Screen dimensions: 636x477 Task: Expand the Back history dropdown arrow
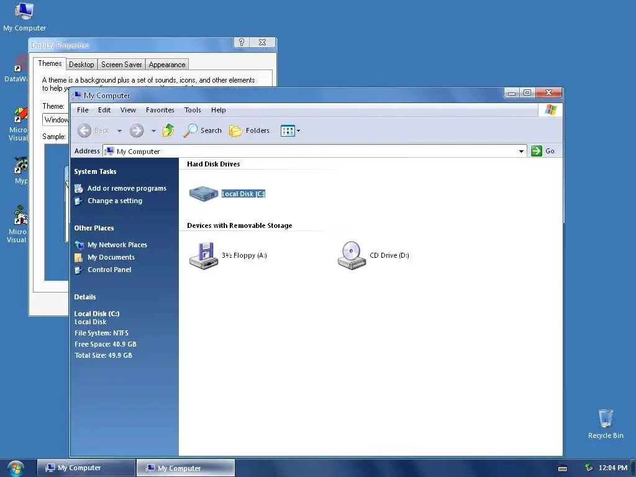click(119, 130)
